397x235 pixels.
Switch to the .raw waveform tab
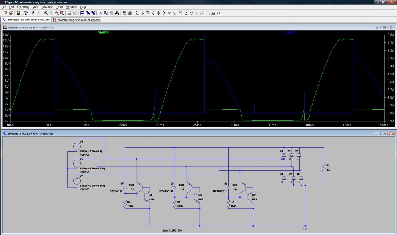(77, 20)
